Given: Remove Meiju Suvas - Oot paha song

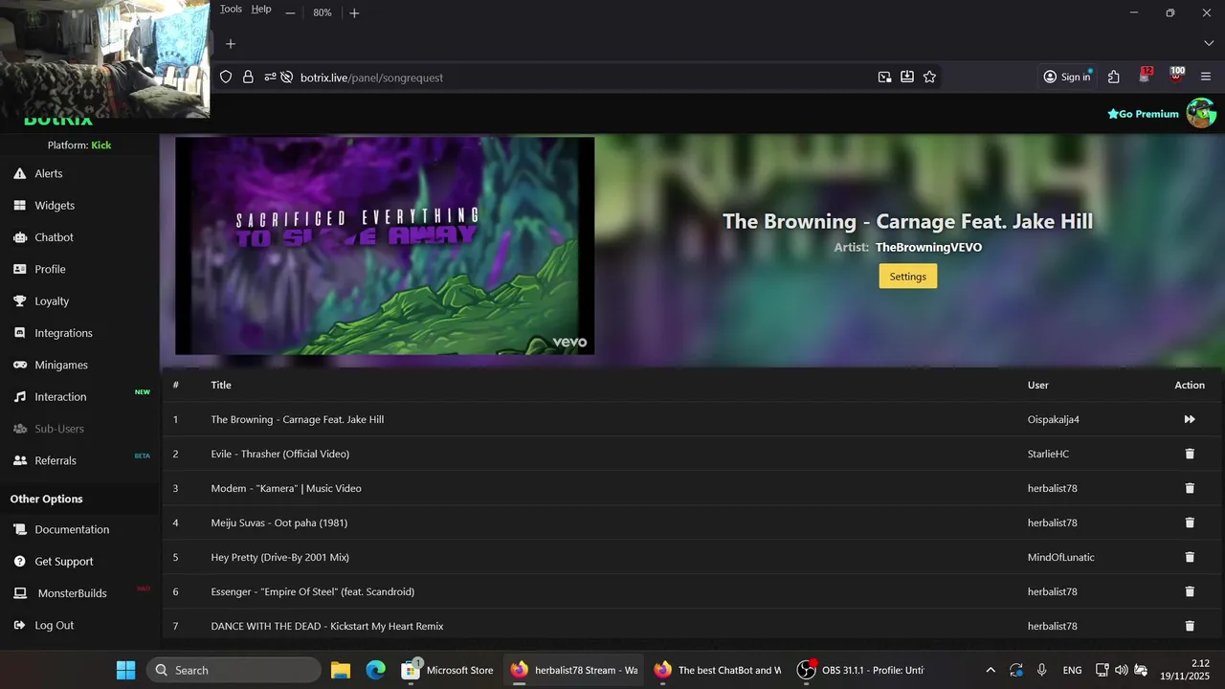Looking at the screenshot, I should pos(1190,522).
